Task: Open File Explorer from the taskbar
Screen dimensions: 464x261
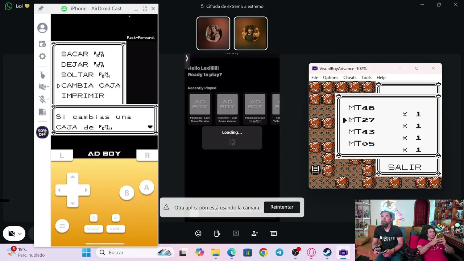Action: pyautogui.click(x=216, y=253)
